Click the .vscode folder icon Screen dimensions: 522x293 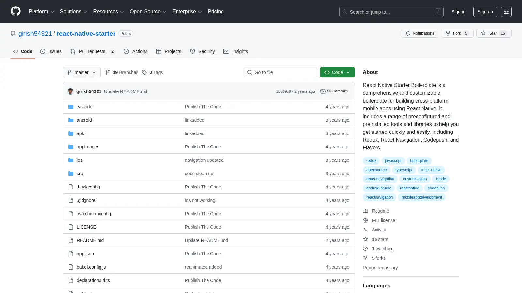pos(71,107)
